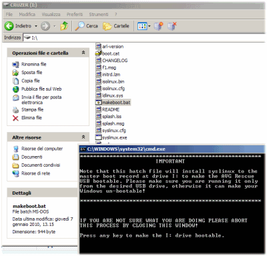The height and width of the screenshot is (256, 267).
Task: Click the boot.cat file icon
Action: point(98,53)
